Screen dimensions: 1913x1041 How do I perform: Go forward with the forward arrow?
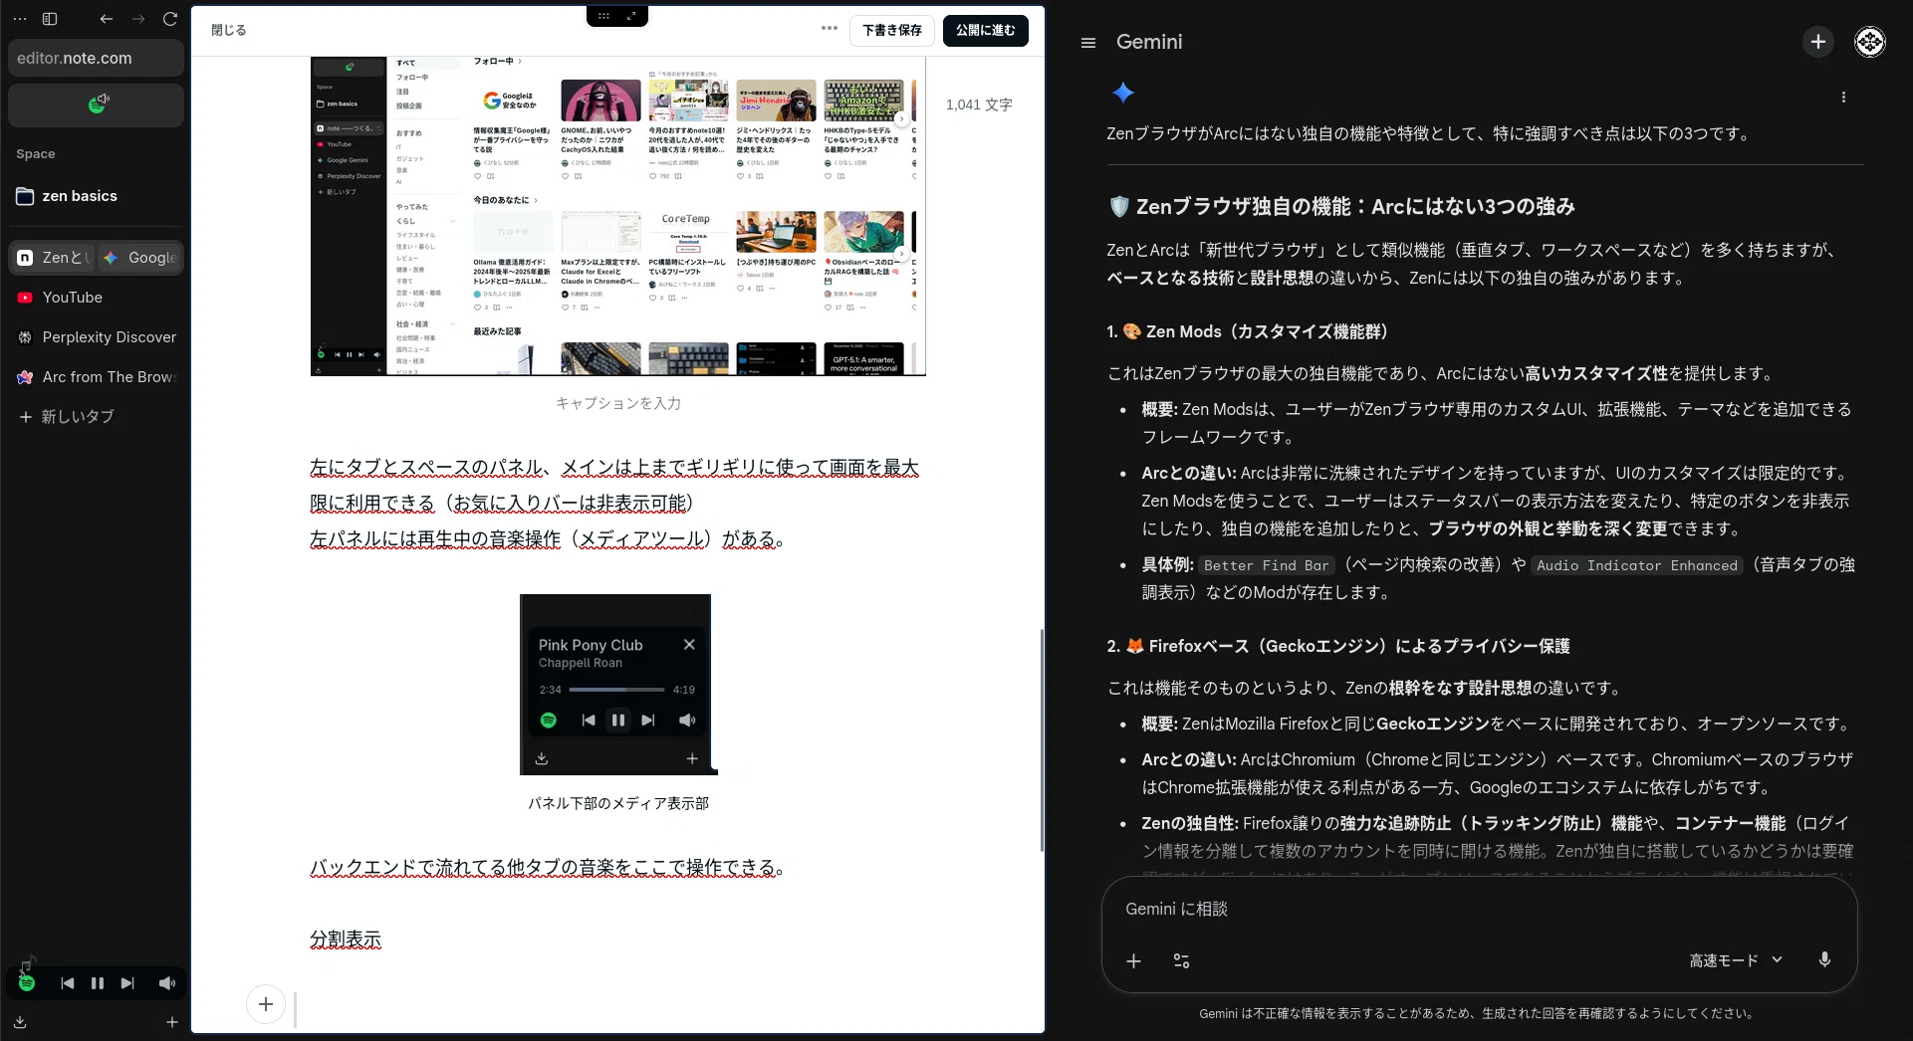138,19
